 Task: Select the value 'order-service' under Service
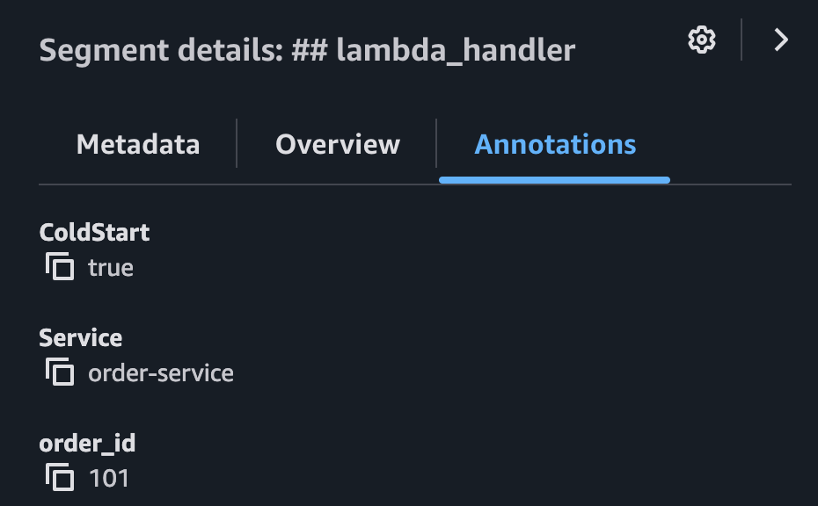pyautogui.click(x=159, y=372)
